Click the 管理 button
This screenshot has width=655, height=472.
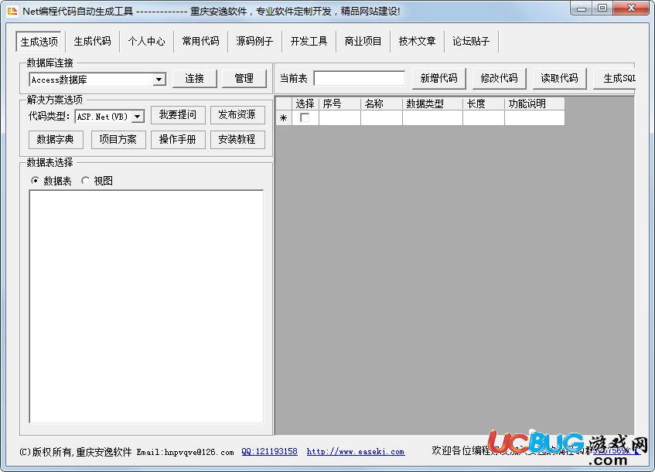tap(244, 79)
